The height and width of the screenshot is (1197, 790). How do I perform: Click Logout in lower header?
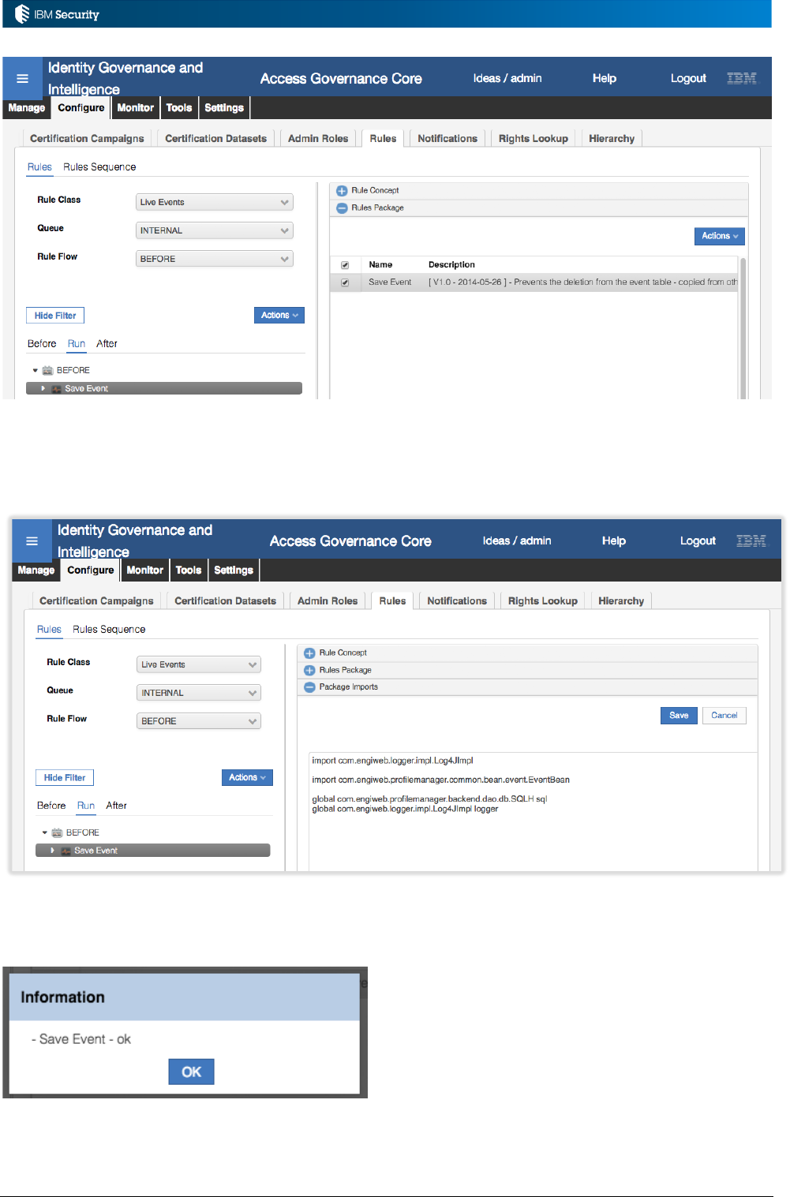(698, 541)
